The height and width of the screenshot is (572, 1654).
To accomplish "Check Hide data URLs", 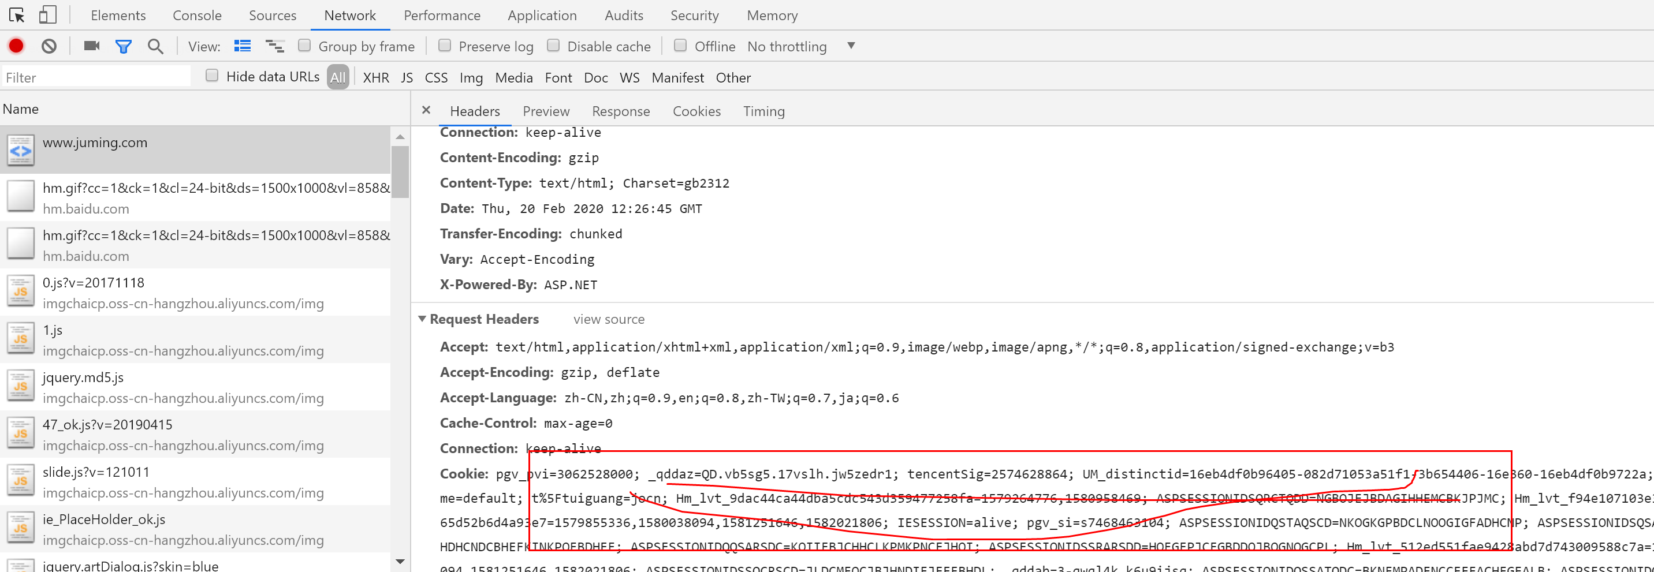I will pyautogui.click(x=212, y=76).
